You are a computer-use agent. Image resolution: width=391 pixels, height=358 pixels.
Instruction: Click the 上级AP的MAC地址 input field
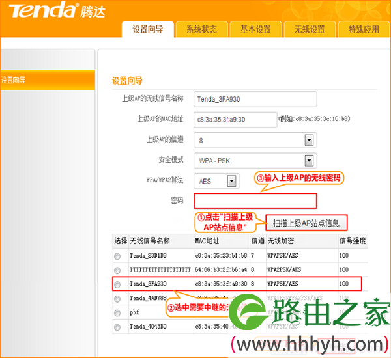(235, 120)
